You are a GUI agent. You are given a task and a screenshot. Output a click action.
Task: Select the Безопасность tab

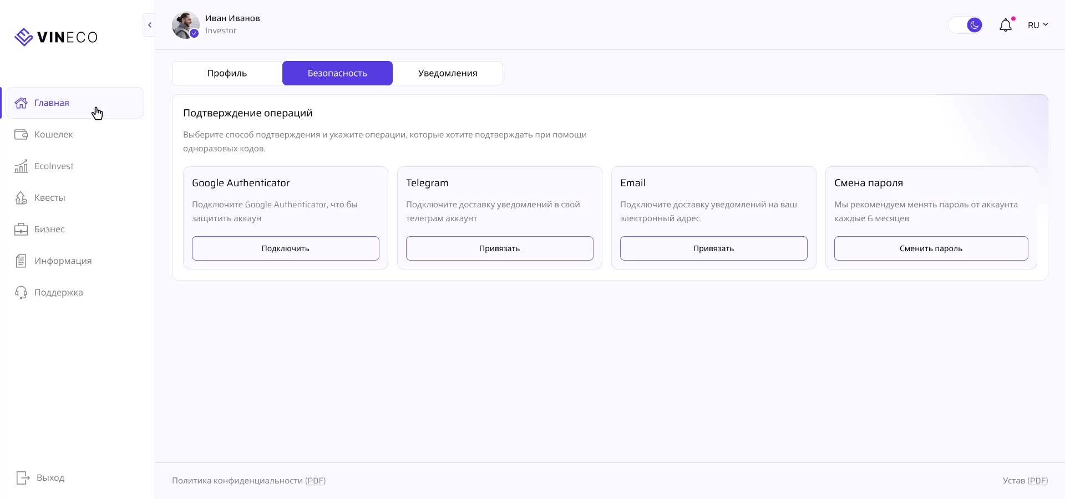pos(337,73)
